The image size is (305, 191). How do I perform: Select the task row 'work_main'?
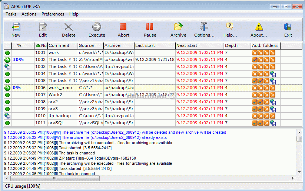pyautogui.click(x=153, y=88)
